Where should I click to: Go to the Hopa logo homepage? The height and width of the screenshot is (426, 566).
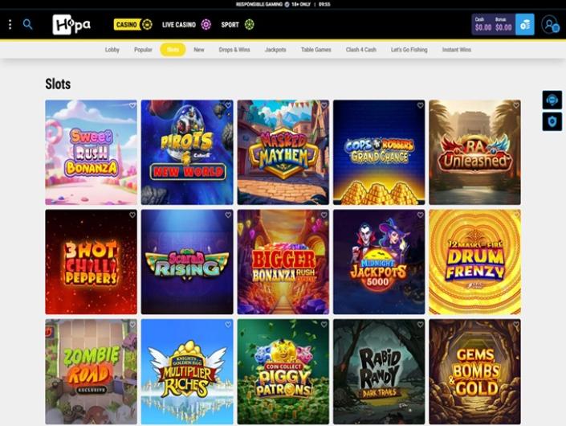pyautogui.click(x=71, y=25)
